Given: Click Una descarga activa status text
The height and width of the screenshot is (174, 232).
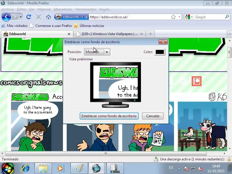Looking at the screenshot, I should [x=192, y=159].
